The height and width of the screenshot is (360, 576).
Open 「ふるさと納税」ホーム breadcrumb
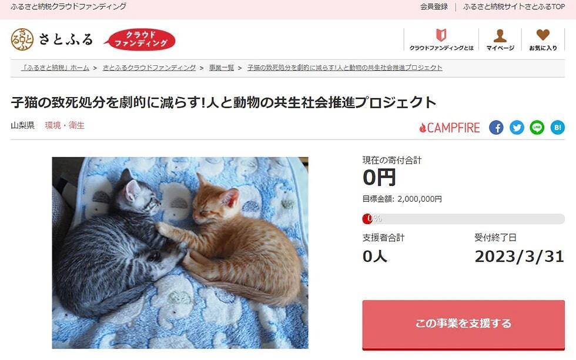pyautogui.click(x=55, y=68)
